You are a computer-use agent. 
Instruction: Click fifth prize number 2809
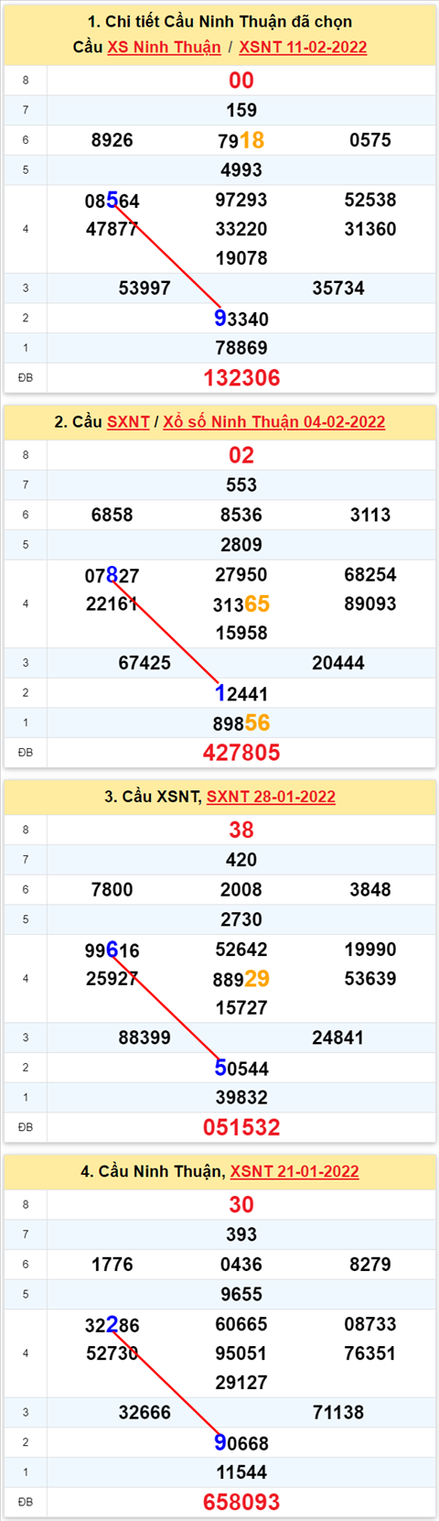241,544
